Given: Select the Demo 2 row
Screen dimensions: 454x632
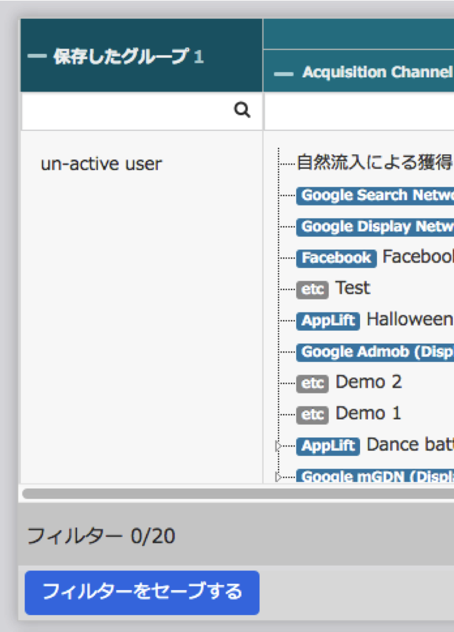Looking at the screenshot, I should [x=369, y=382].
